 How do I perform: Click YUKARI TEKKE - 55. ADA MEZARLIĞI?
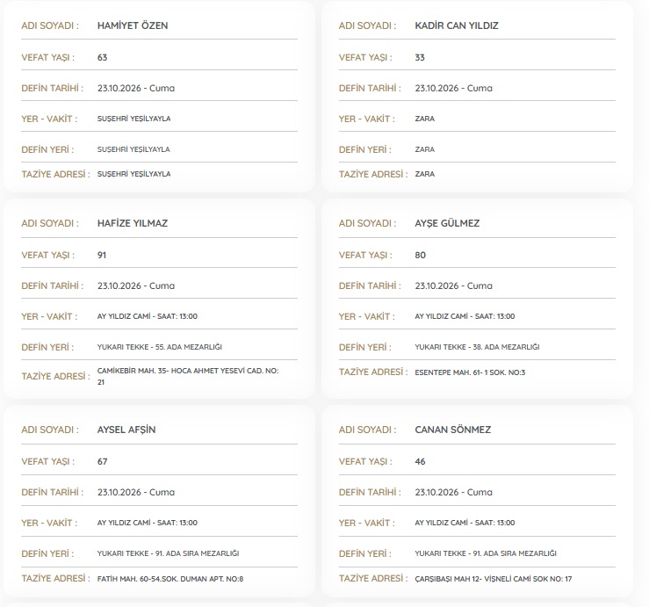tap(159, 347)
